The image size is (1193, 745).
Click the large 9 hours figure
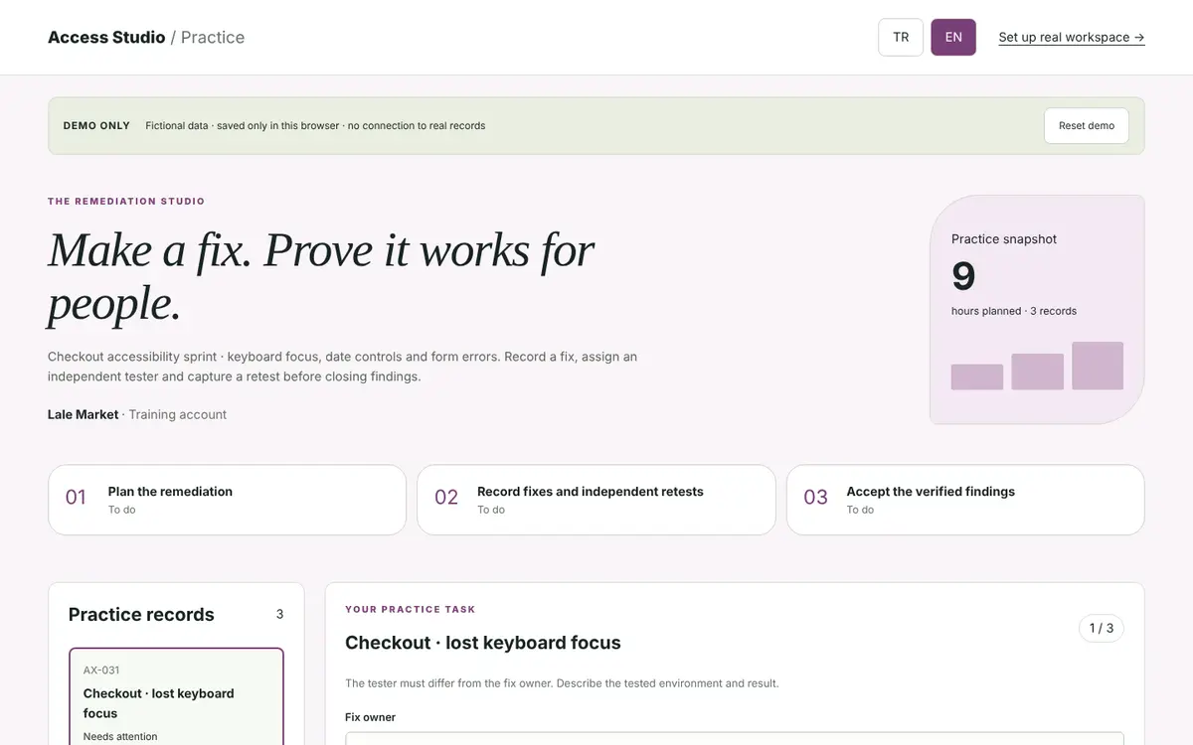click(963, 276)
